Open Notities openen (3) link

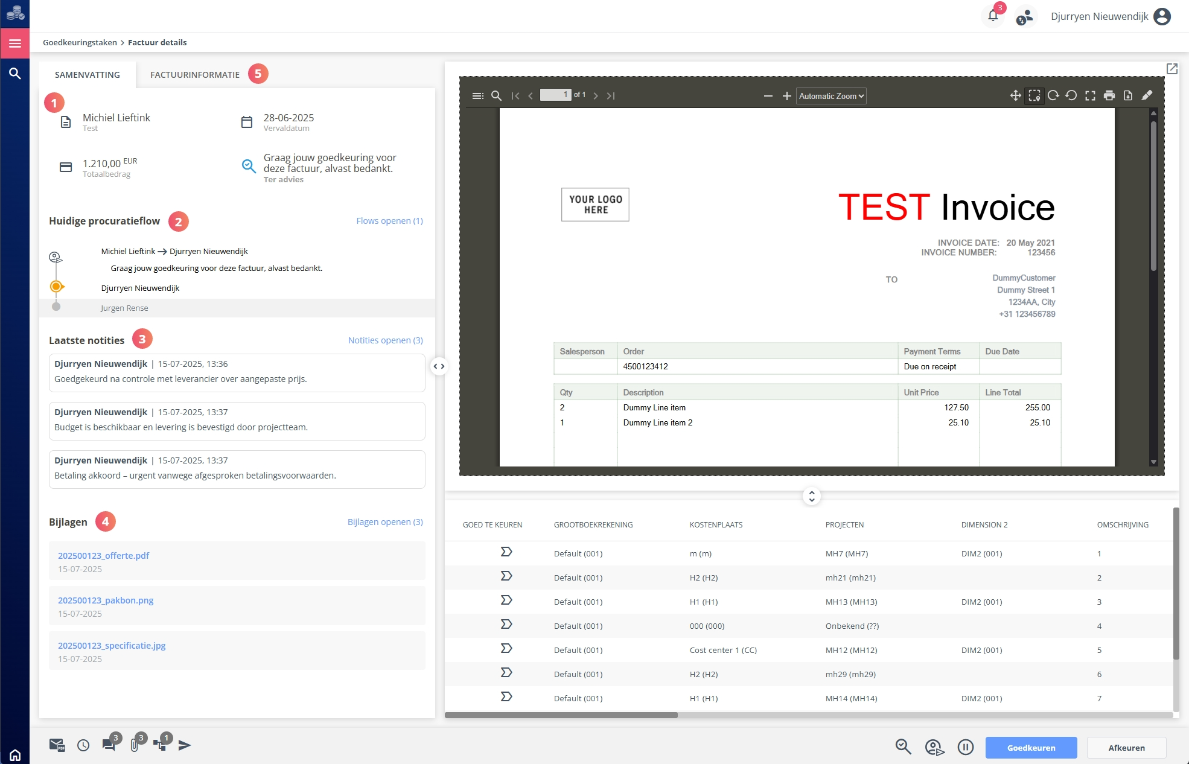point(385,340)
